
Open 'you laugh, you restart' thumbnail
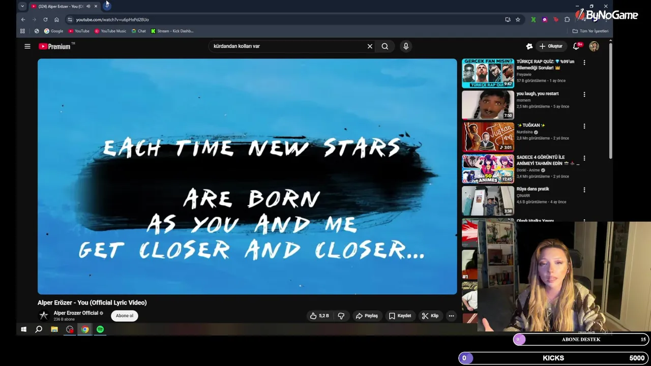[488, 105]
